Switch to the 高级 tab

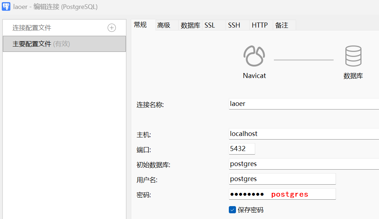coord(163,25)
